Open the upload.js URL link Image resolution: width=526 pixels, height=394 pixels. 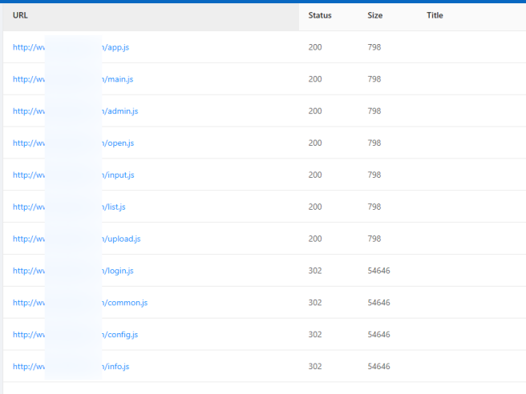pyautogui.click(x=76, y=239)
